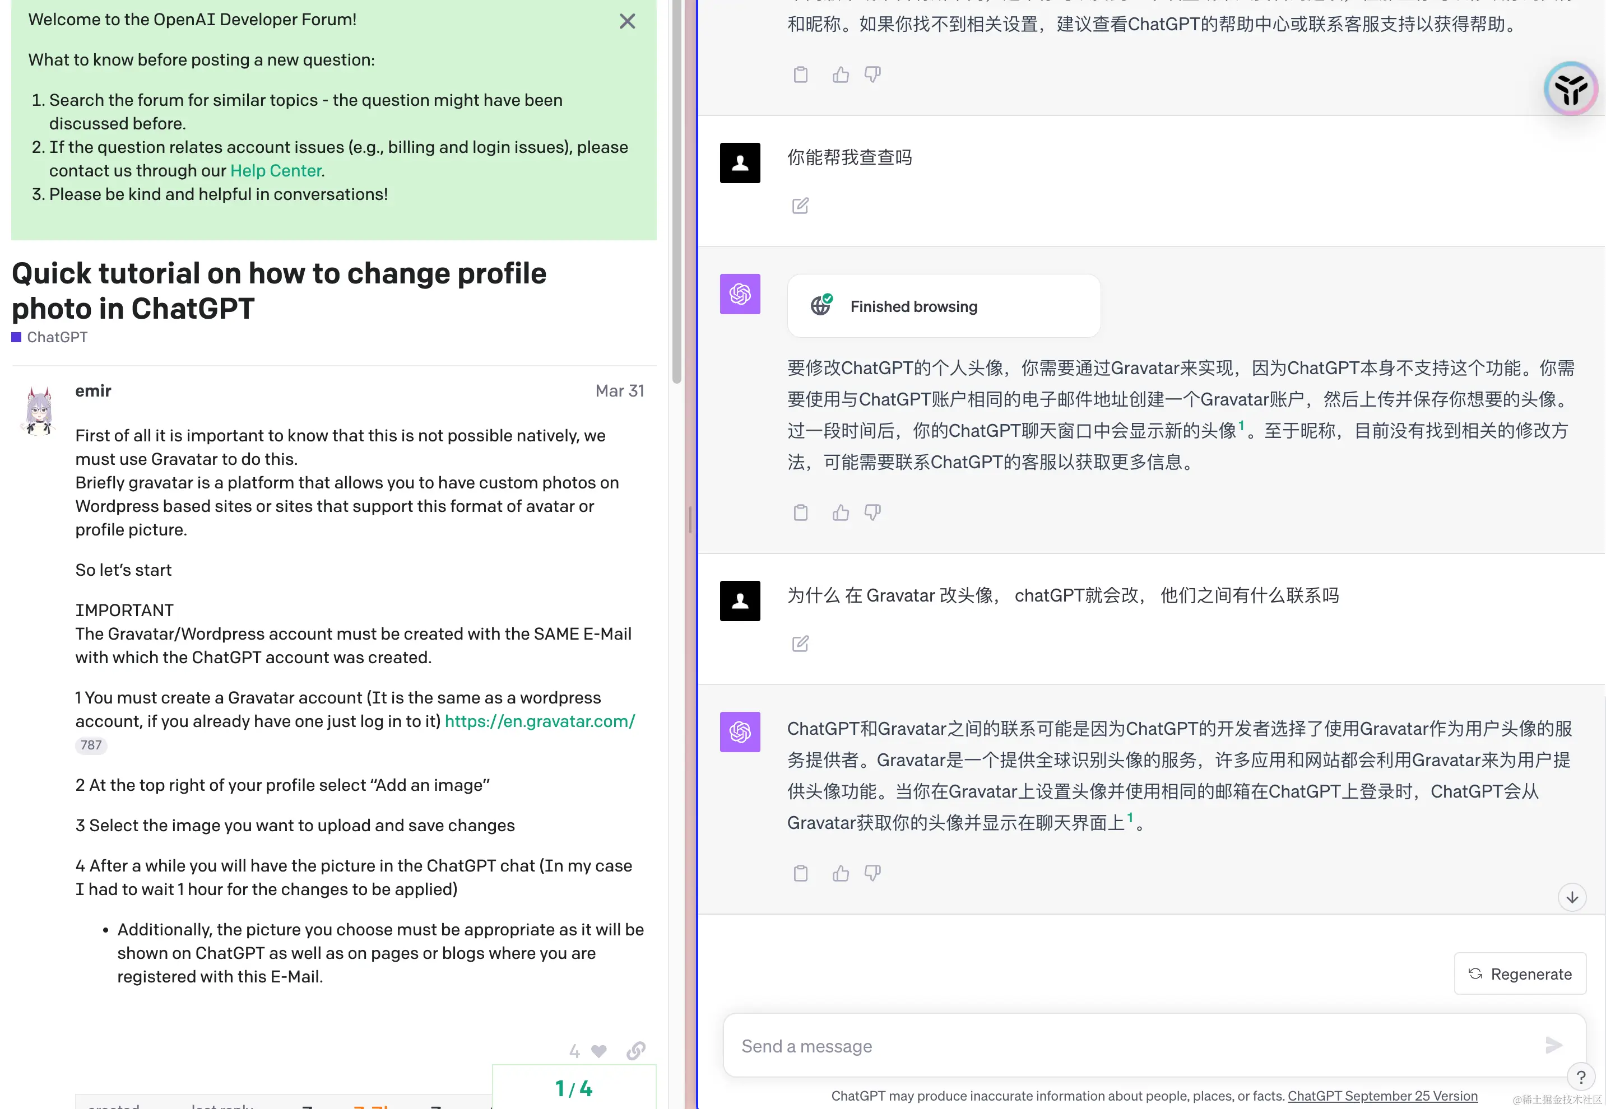Open the Mar 31 post date
This screenshot has height=1109, width=1606.
[619, 391]
